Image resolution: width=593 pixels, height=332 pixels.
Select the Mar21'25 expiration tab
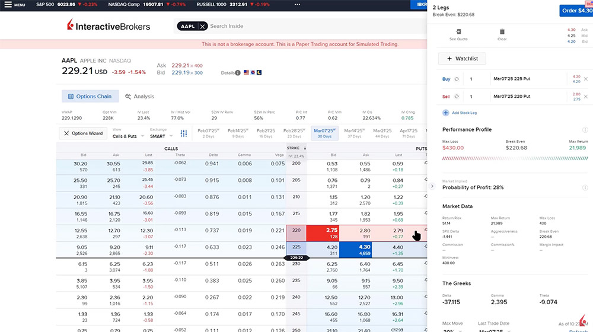(382, 133)
